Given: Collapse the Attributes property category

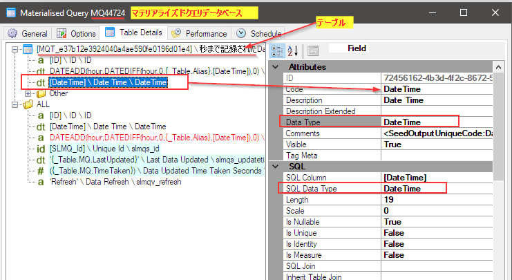Looking at the screenshot, I should [x=276, y=67].
